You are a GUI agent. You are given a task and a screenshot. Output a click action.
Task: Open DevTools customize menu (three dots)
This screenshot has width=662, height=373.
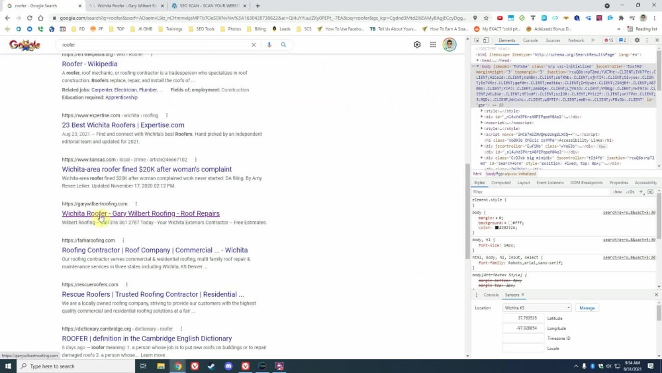[647, 40]
